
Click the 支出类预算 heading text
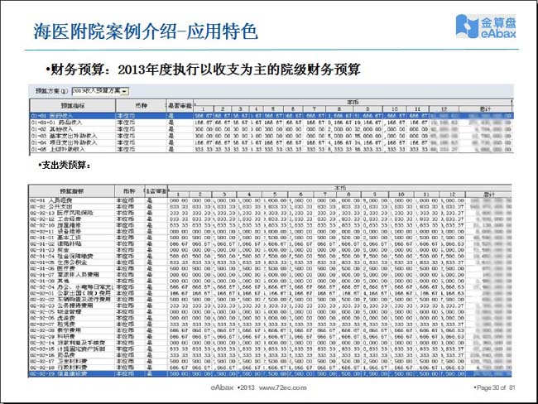click(x=66, y=165)
